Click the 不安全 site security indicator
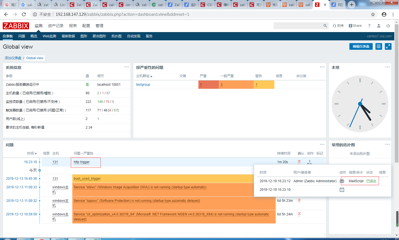Screen dimensions: 399x240 point(42,14)
